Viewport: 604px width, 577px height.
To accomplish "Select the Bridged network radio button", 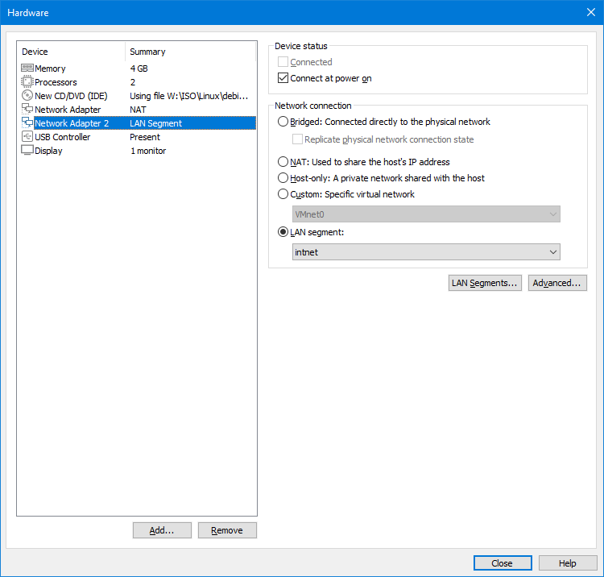I will pyautogui.click(x=283, y=122).
